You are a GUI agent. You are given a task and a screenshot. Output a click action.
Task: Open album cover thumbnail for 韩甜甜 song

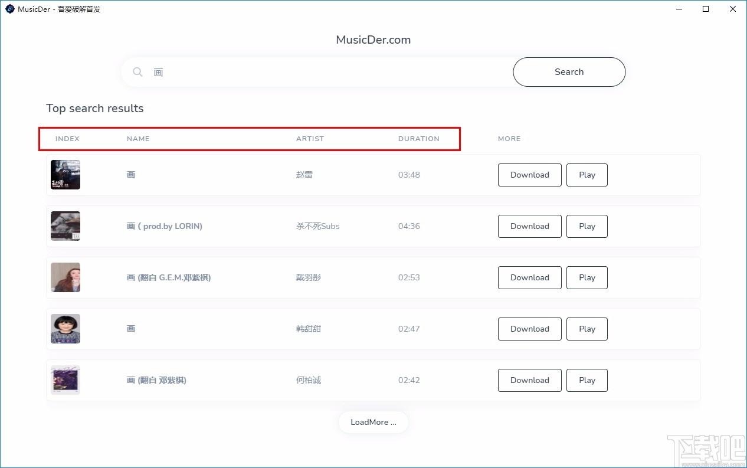pyautogui.click(x=65, y=329)
